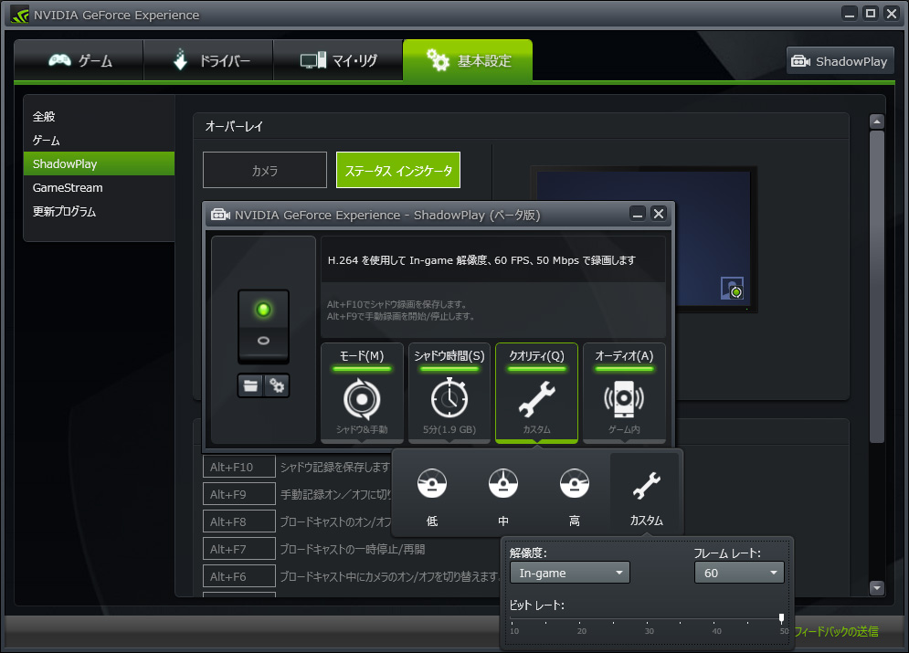Open the 解像度 In-game dropdown

click(569, 573)
